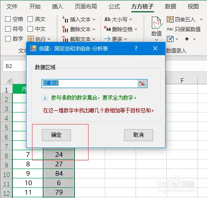This screenshot has width=207, height=198.
Task: Click the plus sign icon
Action: pos(187,39)
